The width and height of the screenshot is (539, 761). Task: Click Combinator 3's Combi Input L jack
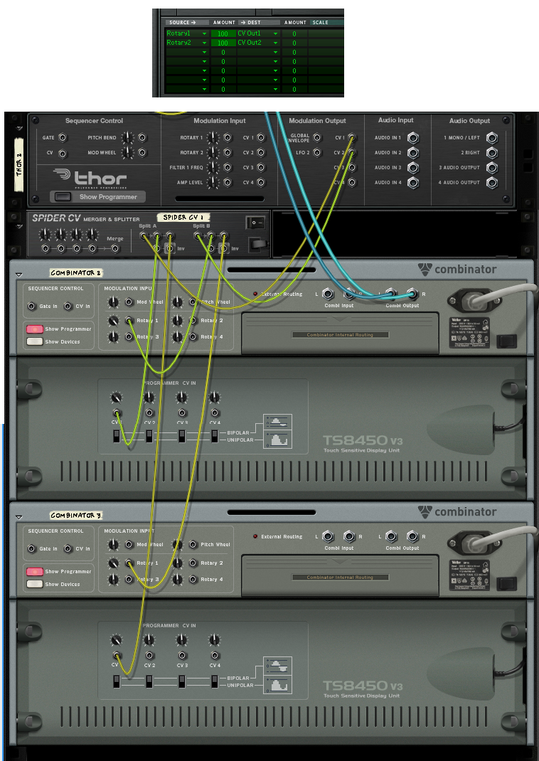(328, 536)
